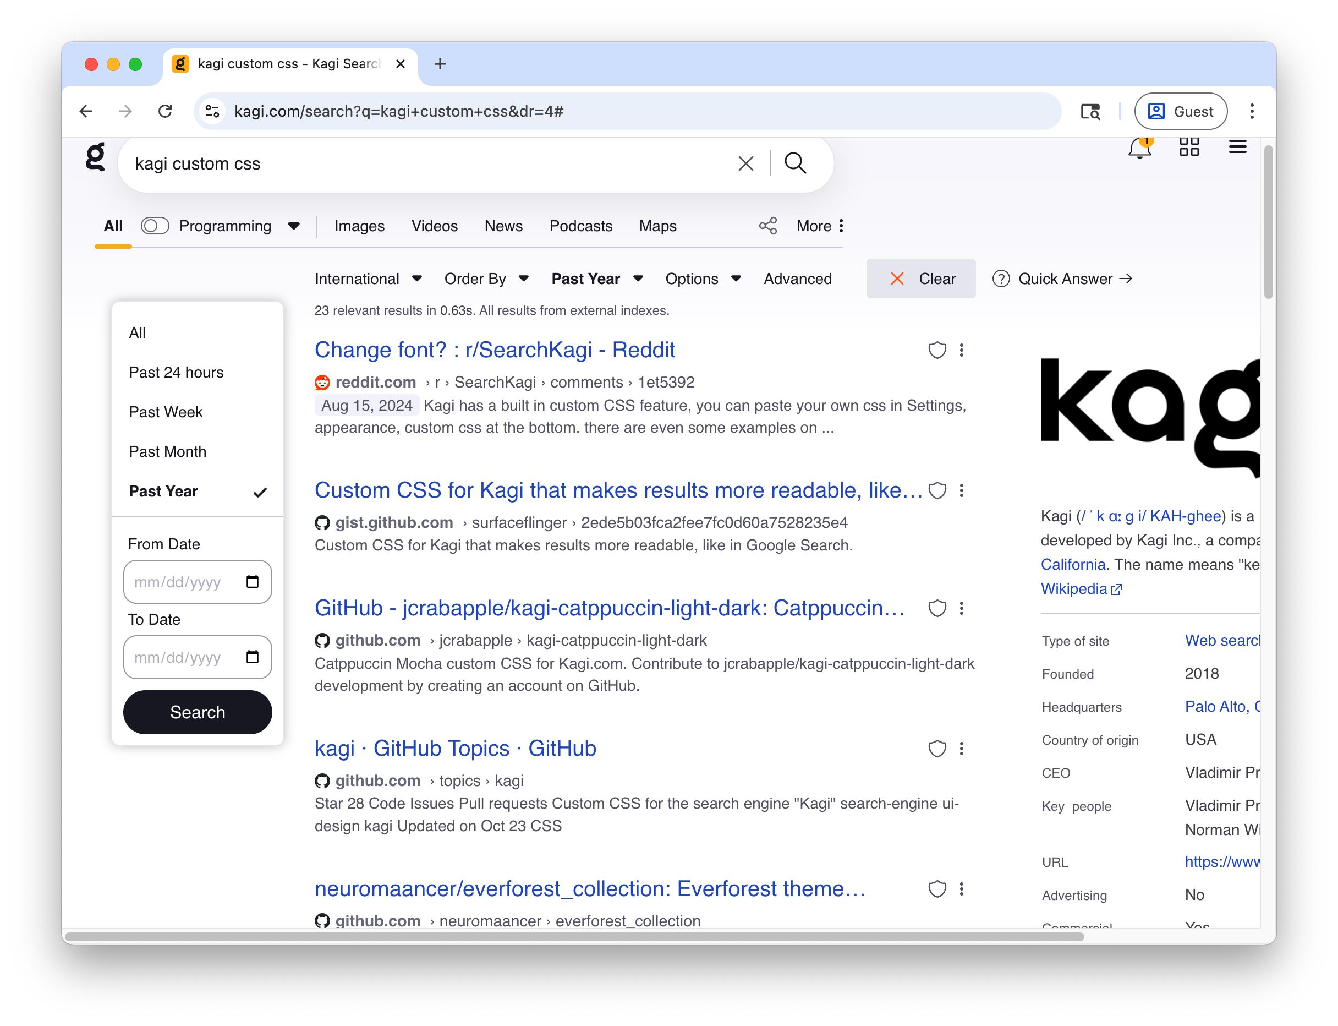This screenshot has height=1026, width=1338.
Task: Open three-dot menu for gist.github.com result
Action: (x=961, y=490)
